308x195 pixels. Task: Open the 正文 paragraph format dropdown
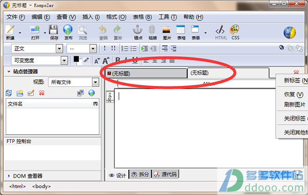coord(37,48)
